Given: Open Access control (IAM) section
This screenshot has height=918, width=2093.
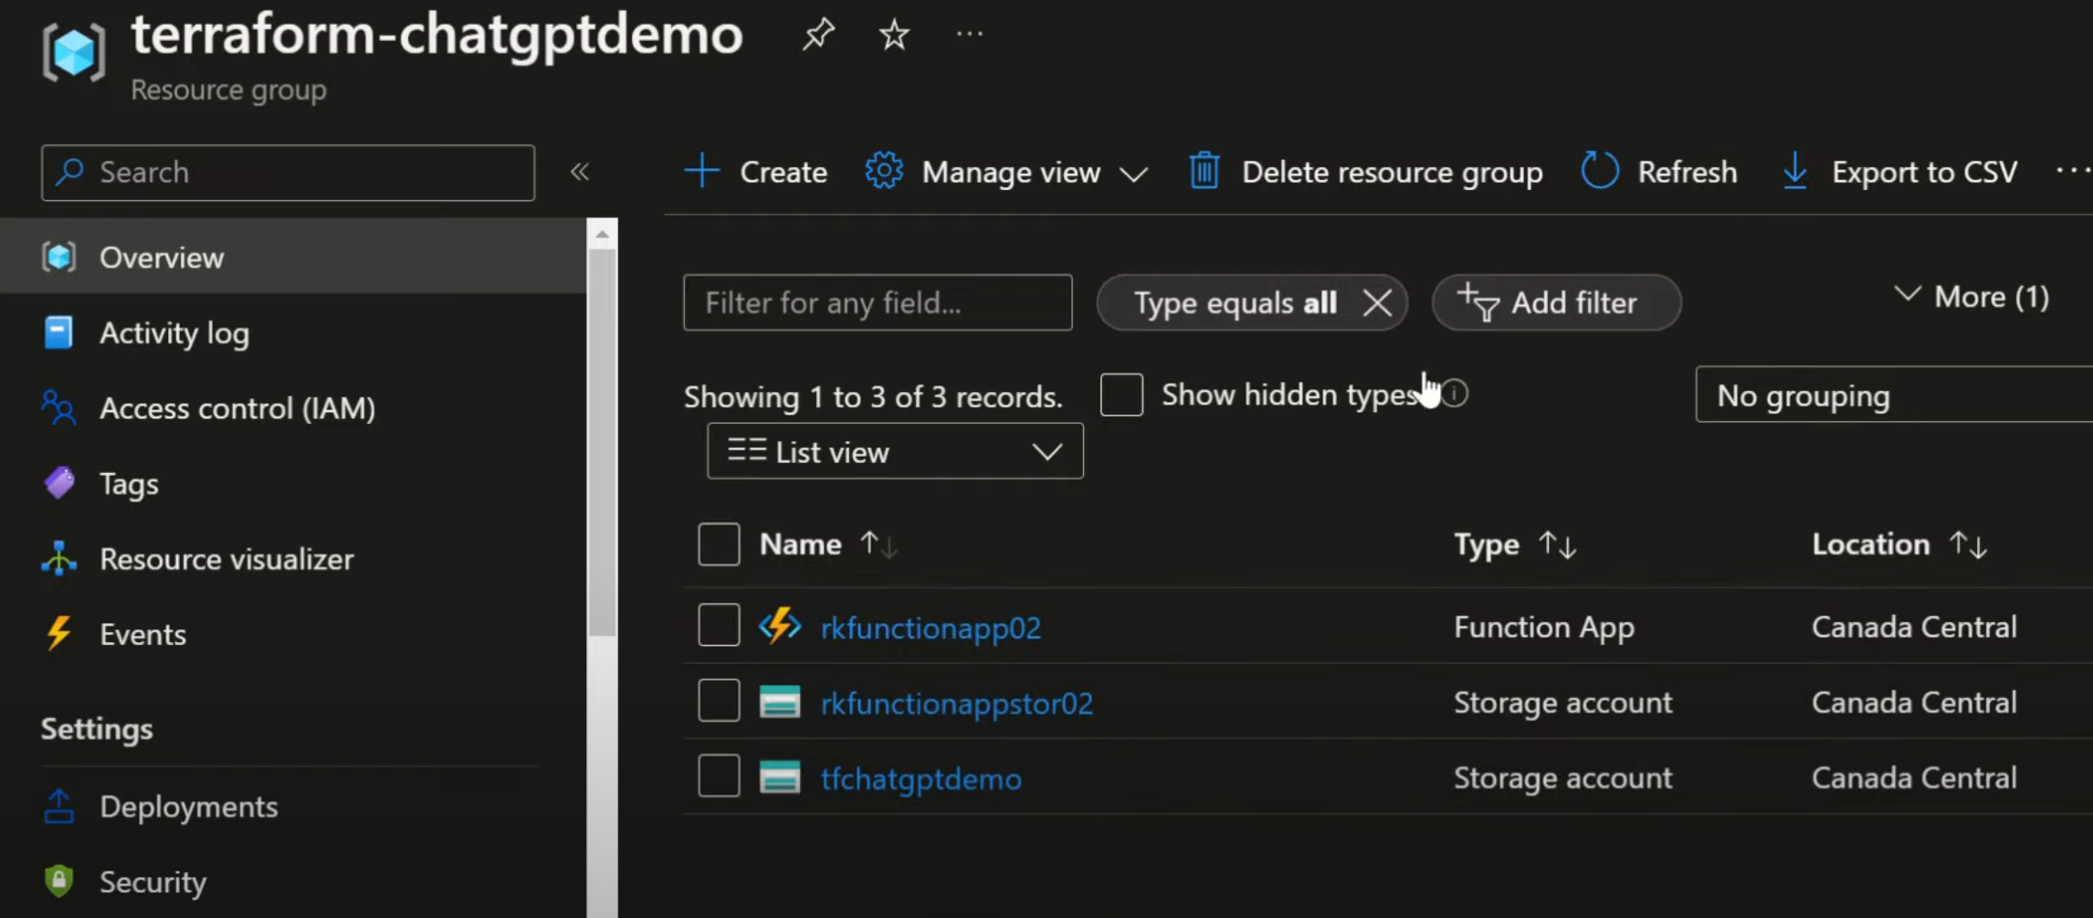Looking at the screenshot, I should 237,408.
